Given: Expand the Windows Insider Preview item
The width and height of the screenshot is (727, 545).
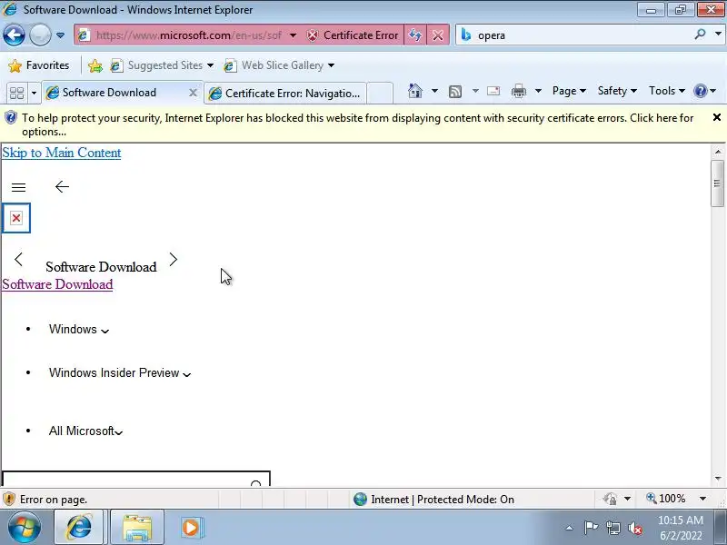Looking at the screenshot, I should (x=120, y=373).
